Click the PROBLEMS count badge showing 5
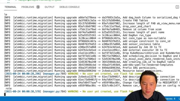This screenshot has height=101, width=180. coord(38,7)
